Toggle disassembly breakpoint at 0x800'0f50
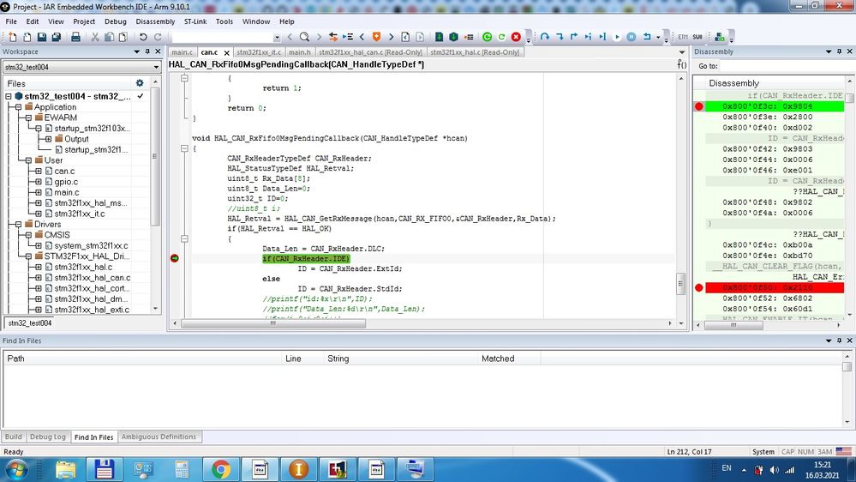Image resolution: width=856 pixels, height=482 pixels. [x=699, y=287]
